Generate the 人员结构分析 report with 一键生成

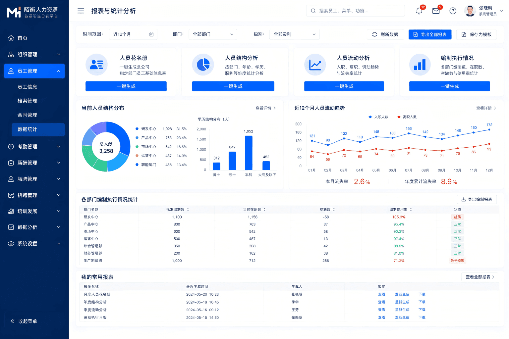click(233, 86)
